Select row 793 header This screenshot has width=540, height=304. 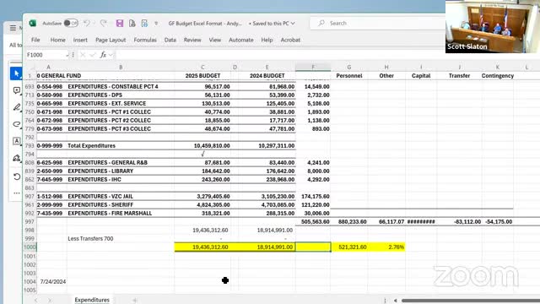[30, 146]
